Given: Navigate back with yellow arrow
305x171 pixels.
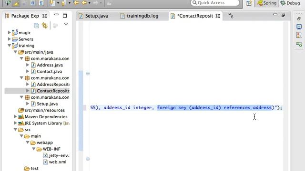Looking at the screenshot, I should tap(84, 3).
